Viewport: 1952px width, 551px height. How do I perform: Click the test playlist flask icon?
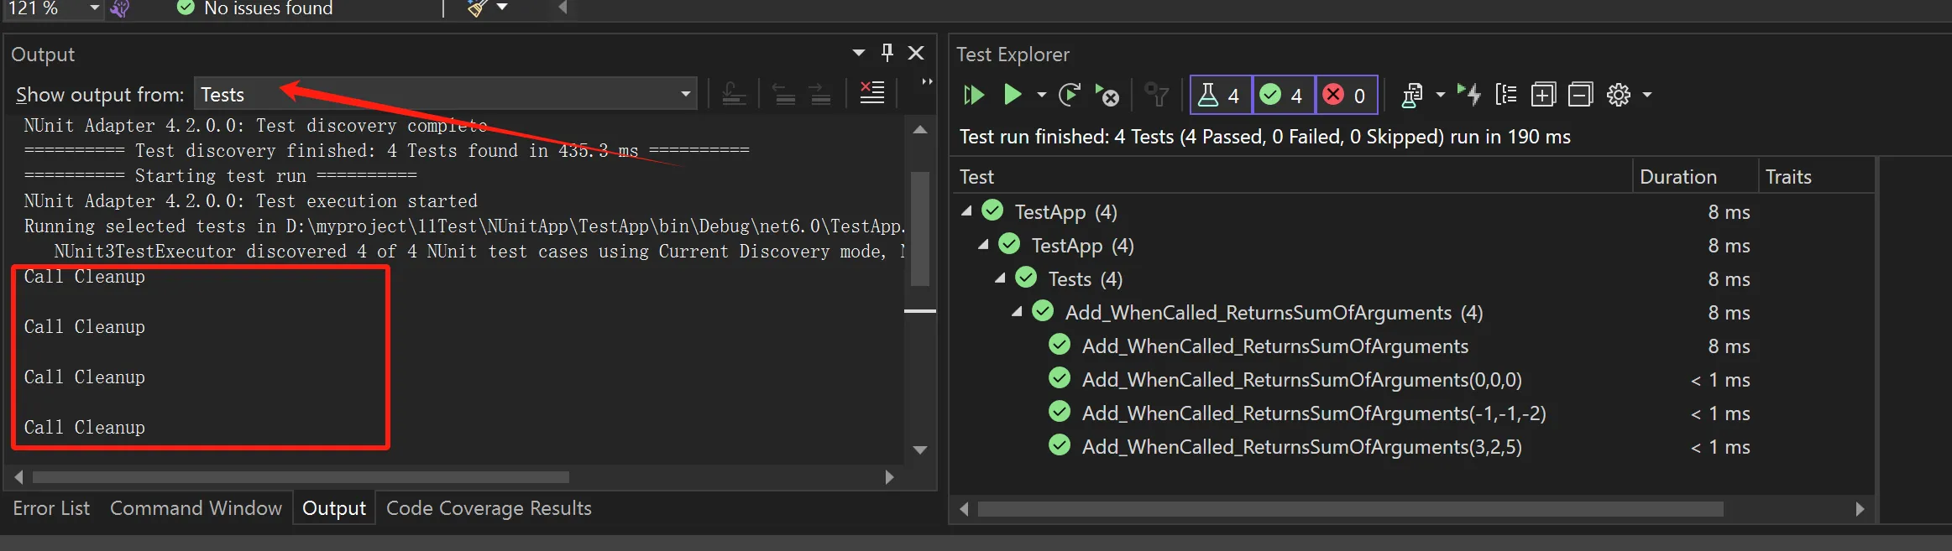coord(1412,95)
